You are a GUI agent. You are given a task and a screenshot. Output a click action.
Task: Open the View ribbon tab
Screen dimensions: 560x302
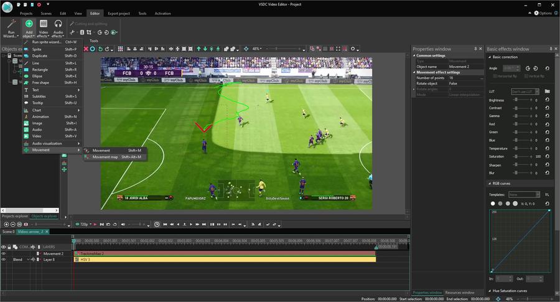78,14
